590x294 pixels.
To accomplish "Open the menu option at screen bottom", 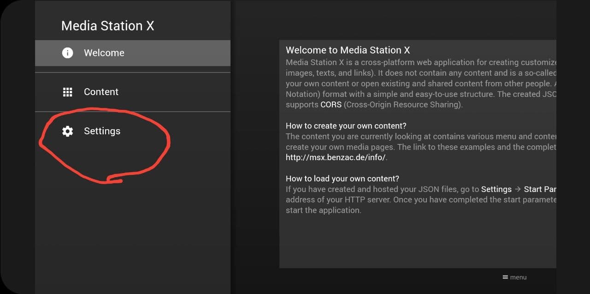I will 514,277.
